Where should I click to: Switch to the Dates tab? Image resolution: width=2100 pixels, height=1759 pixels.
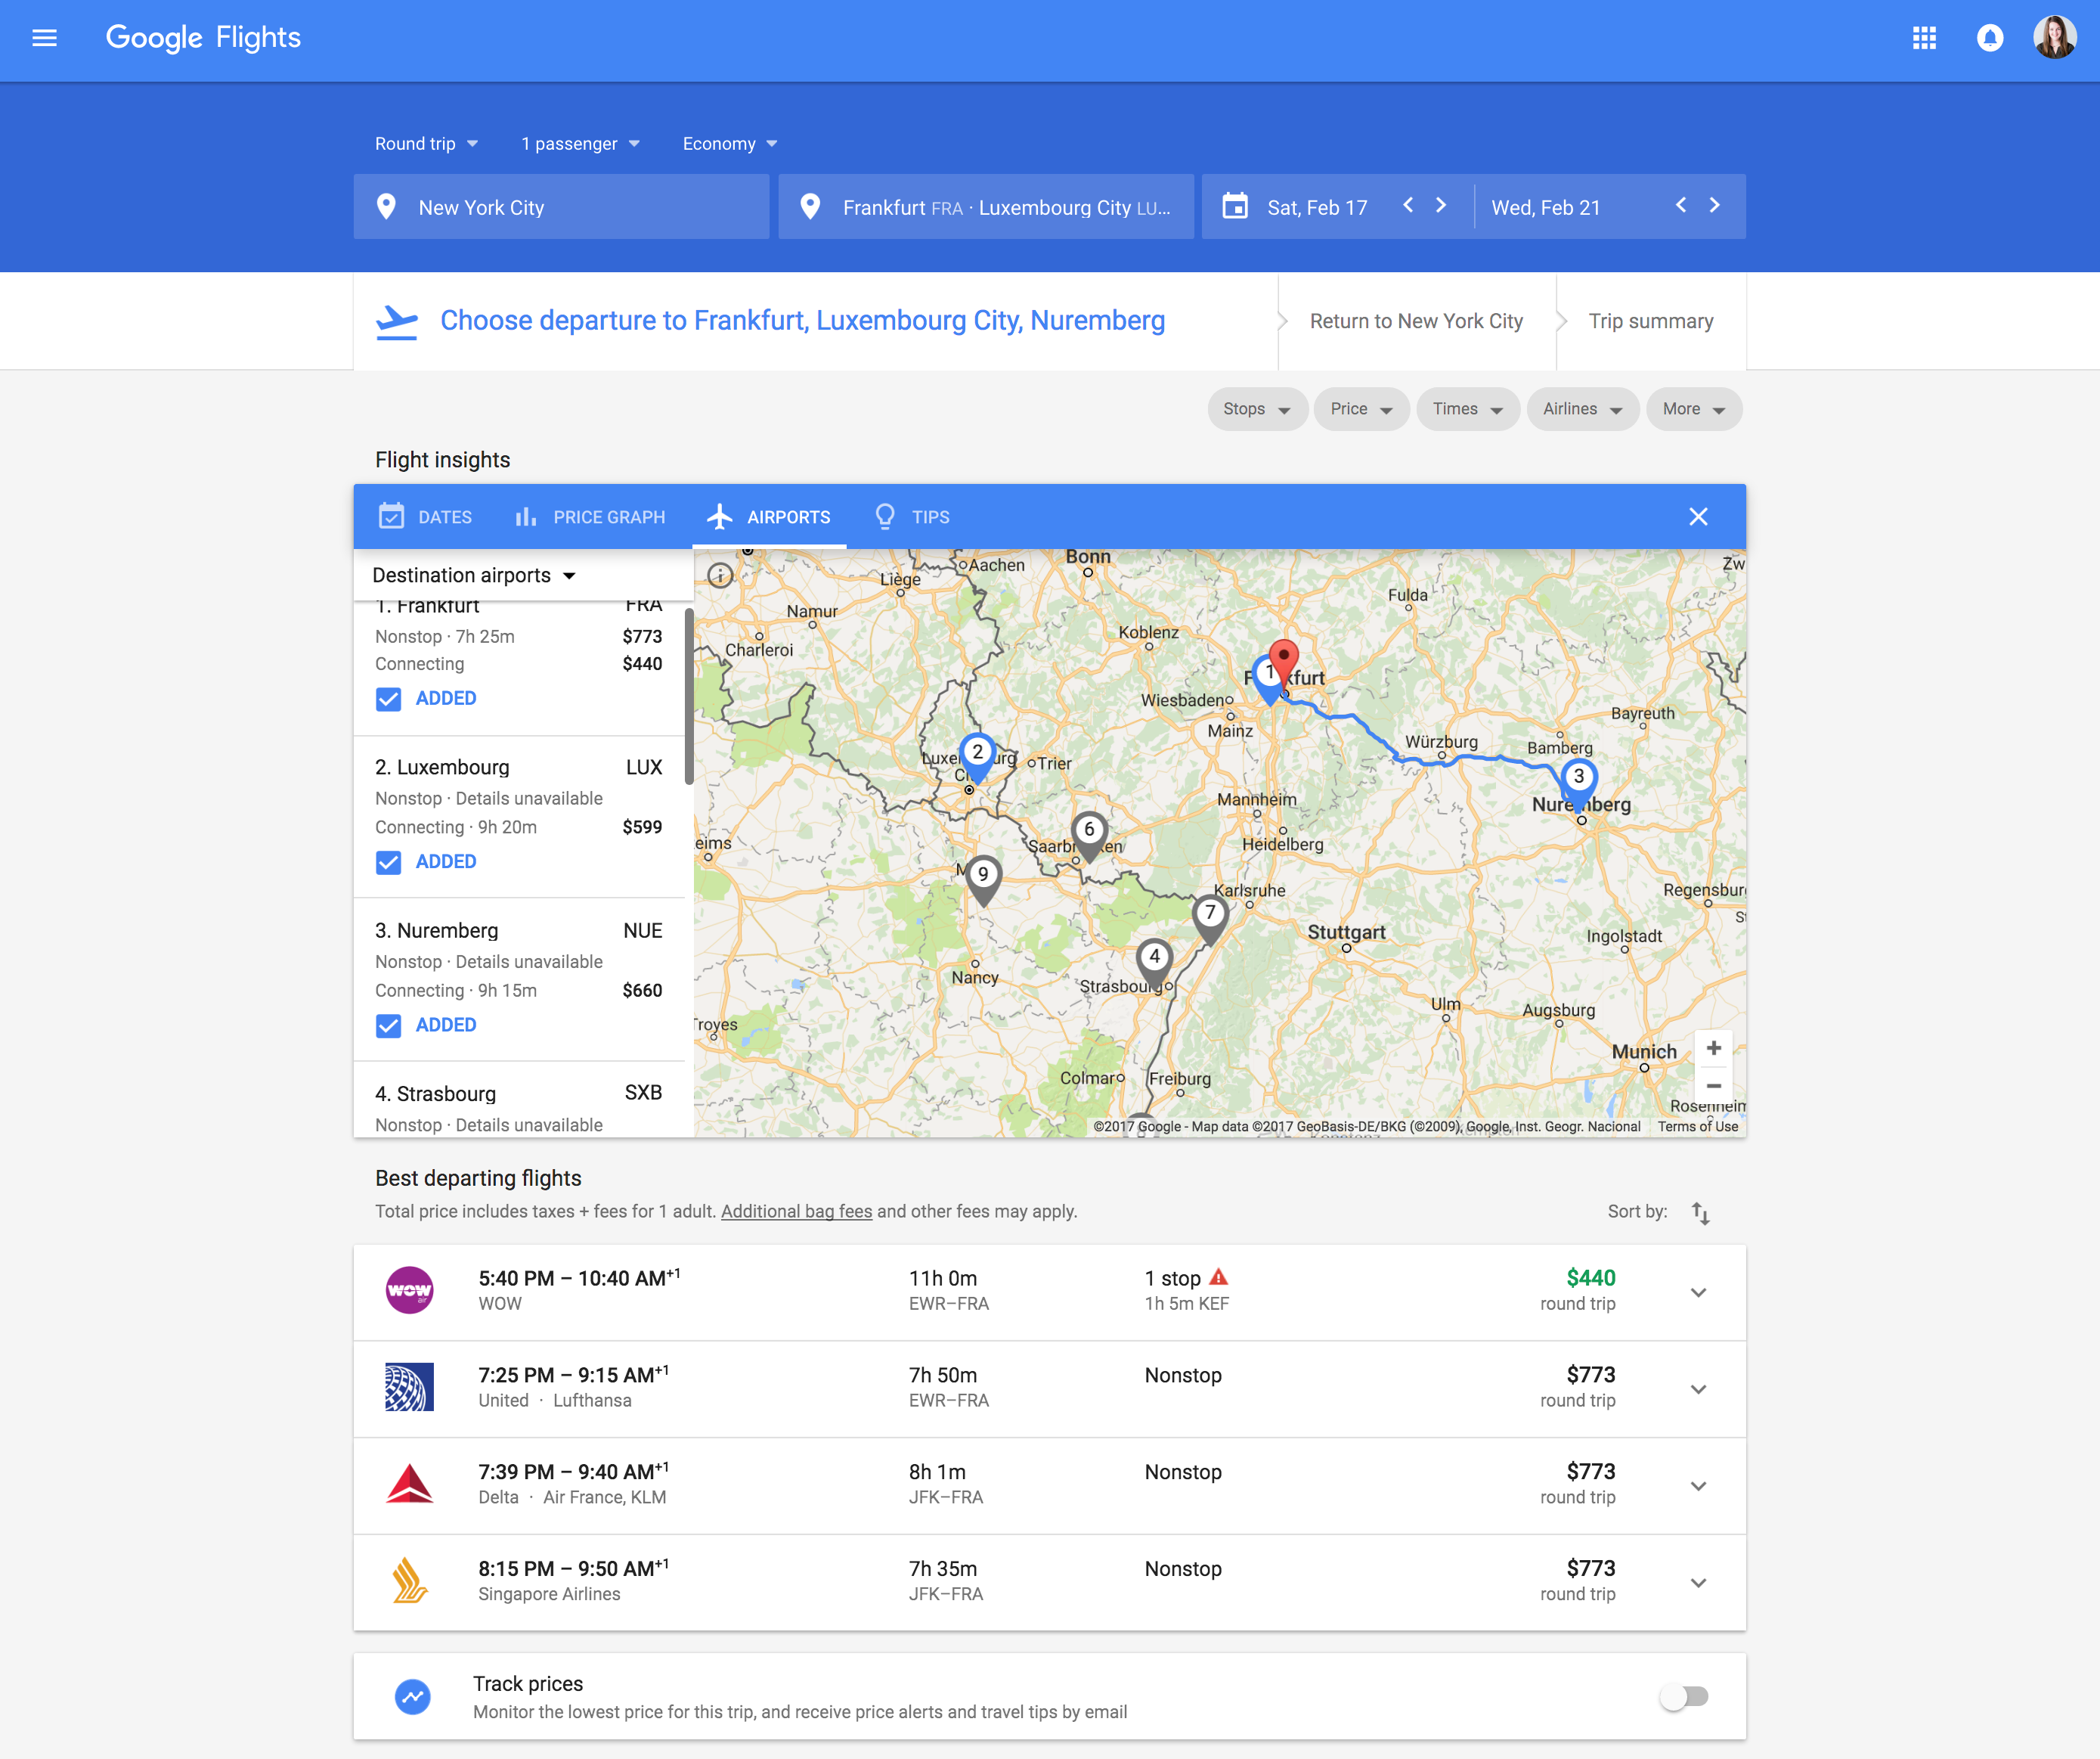coord(425,517)
